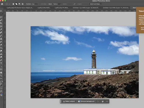
Task: Select the Paint Bucket tool
Action: (x=1, y=48)
